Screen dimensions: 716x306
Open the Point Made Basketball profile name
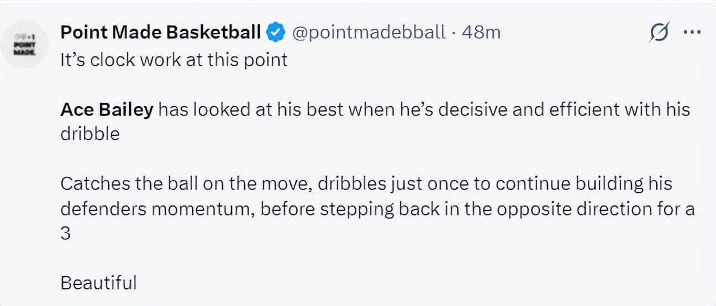(x=160, y=33)
